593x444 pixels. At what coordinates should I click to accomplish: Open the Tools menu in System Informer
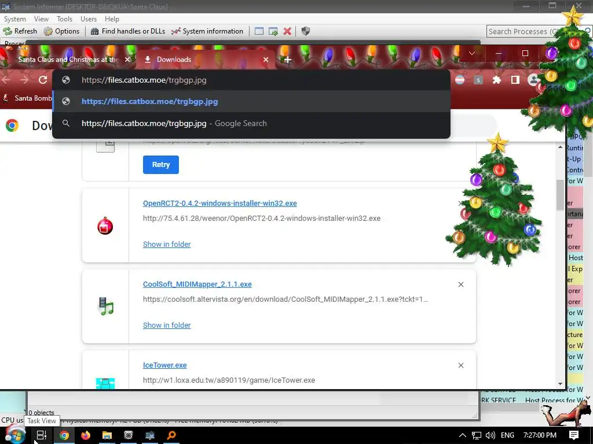click(64, 19)
